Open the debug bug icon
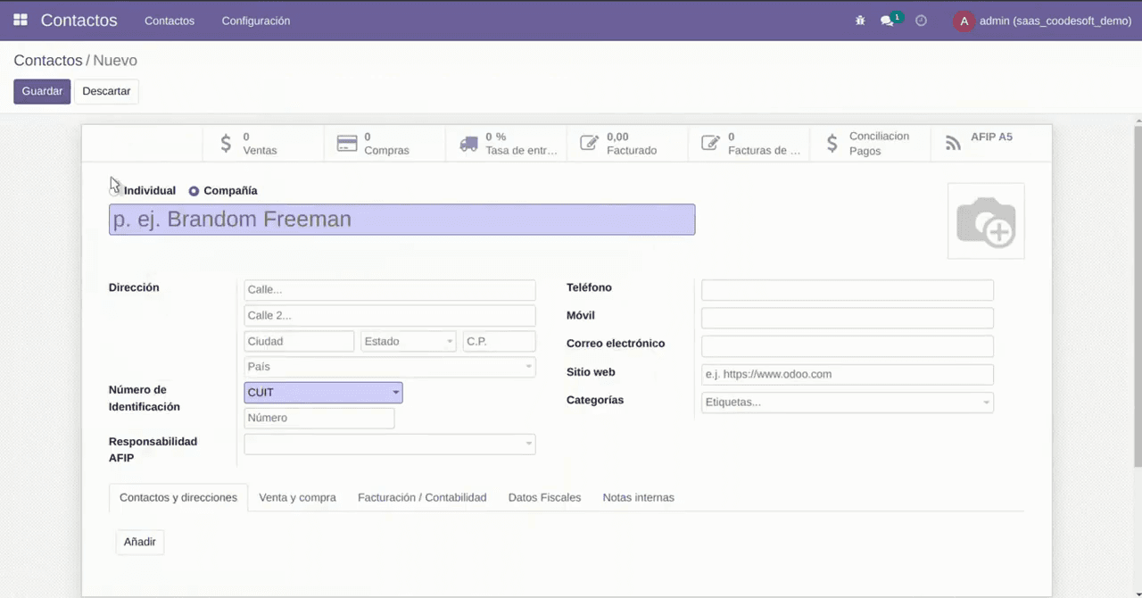The height and width of the screenshot is (598, 1142). [860, 21]
